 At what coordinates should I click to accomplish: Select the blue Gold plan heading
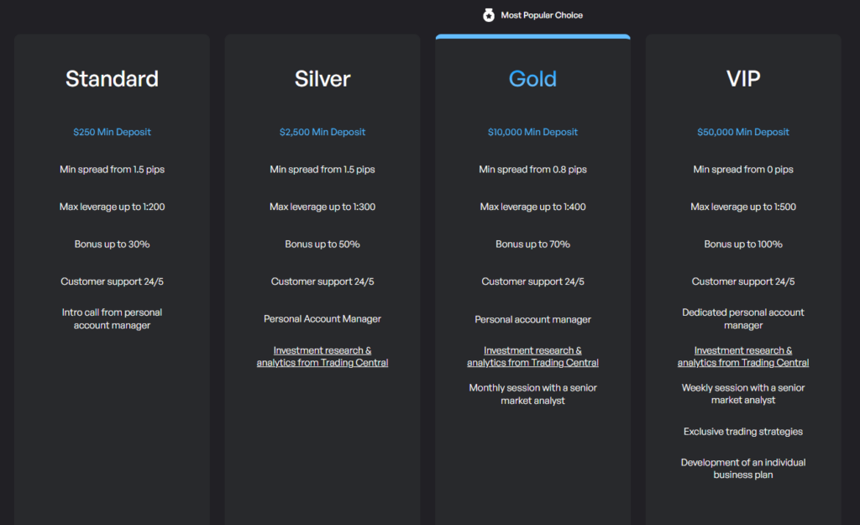532,79
